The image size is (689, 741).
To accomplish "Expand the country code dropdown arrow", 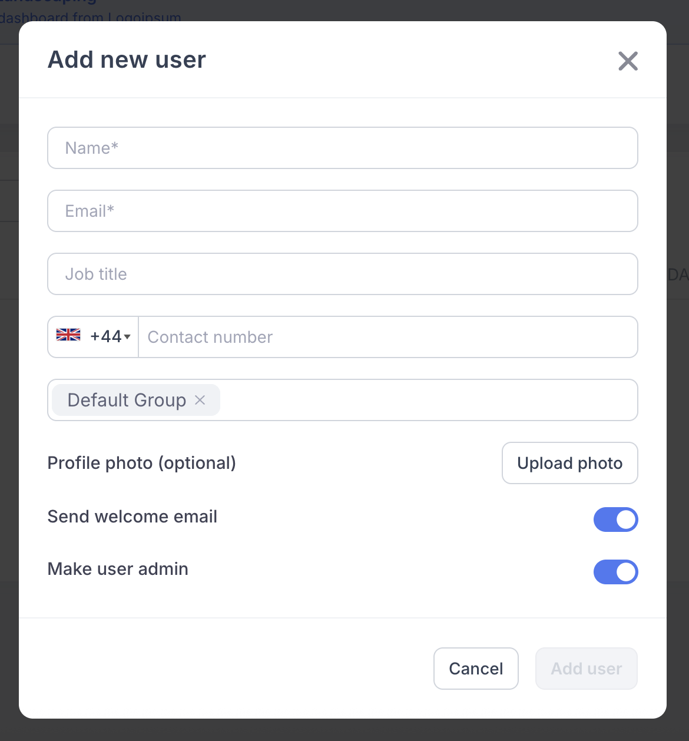I will tap(127, 337).
